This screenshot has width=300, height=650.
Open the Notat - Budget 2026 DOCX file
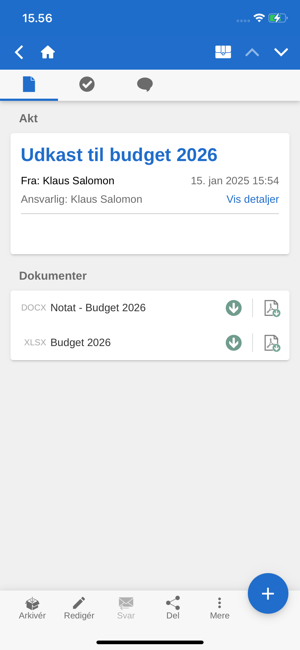[98, 308]
